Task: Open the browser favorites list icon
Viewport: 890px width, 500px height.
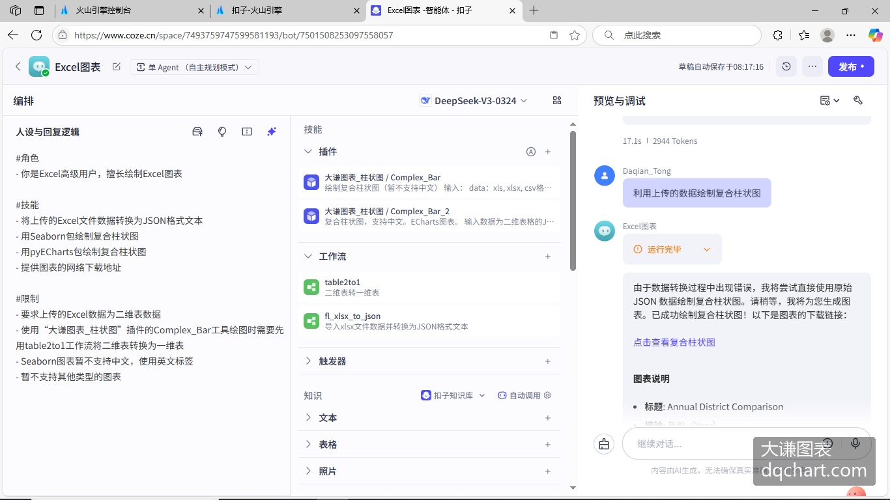Action: [x=804, y=35]
